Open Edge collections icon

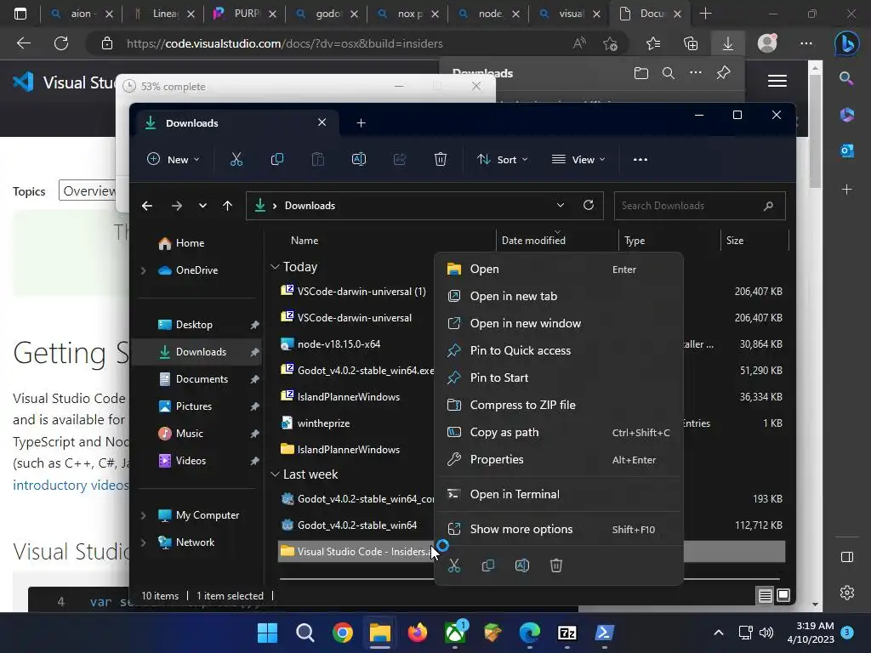pyautogui.click(x=691, y=43)
